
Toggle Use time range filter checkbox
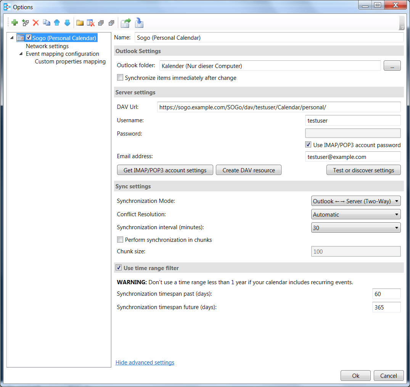click(119, 267)
